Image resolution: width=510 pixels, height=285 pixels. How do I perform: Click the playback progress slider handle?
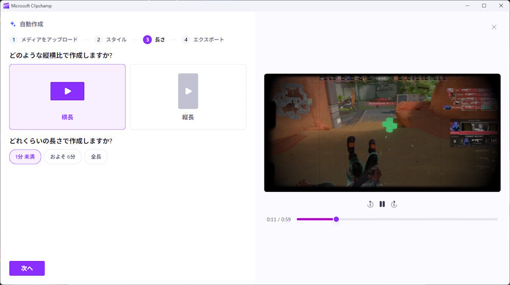pos(336,219)
